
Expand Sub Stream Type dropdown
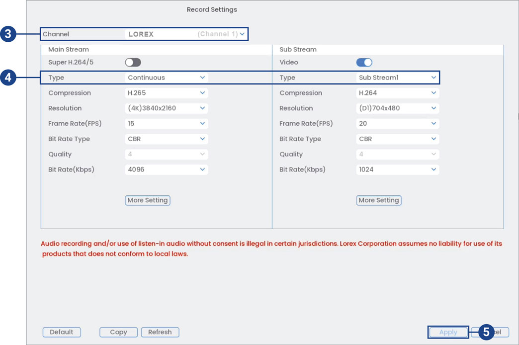point(397,78)
